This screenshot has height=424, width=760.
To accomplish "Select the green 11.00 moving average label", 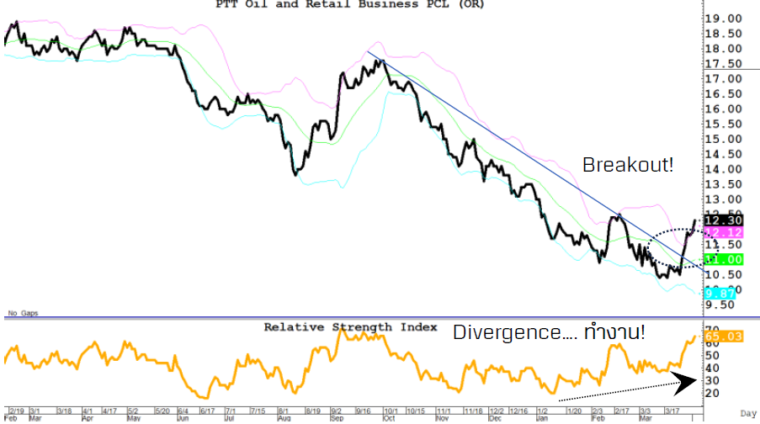I will tap(723, 260).
